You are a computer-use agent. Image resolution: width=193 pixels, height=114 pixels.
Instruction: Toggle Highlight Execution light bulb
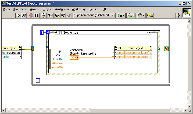(x=43, y=16)
